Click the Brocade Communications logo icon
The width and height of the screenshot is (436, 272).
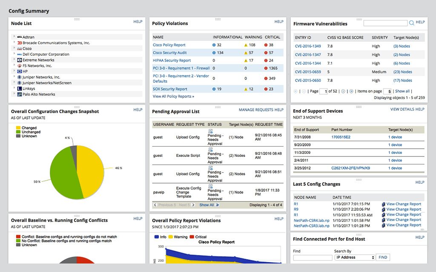[x=20, y=43]
